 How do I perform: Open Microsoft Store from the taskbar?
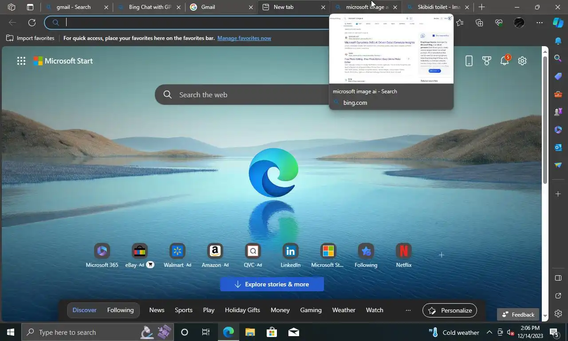click(x=272, y=332)
